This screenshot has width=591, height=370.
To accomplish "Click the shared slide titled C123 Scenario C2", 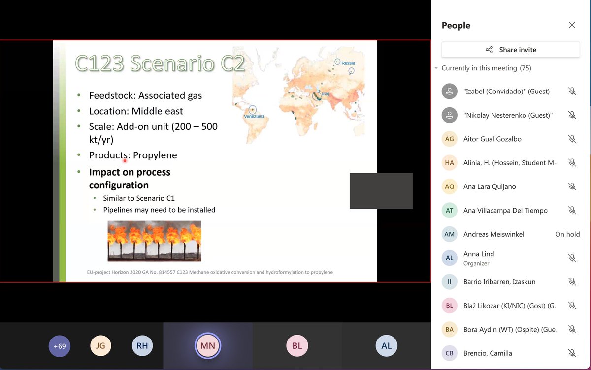I will (x=215, y=161).
